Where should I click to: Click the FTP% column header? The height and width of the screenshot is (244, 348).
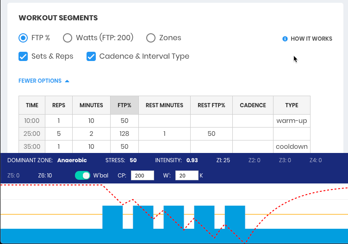124,105
